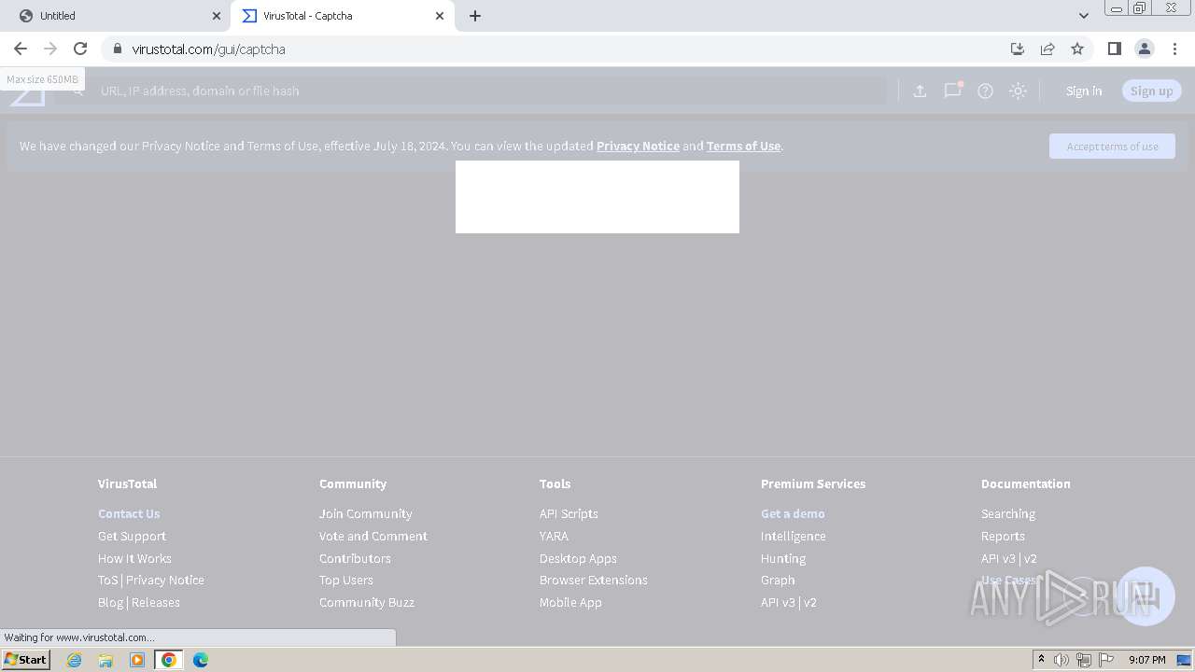Launch Internet Explorer from taskbar

point(74,660)
